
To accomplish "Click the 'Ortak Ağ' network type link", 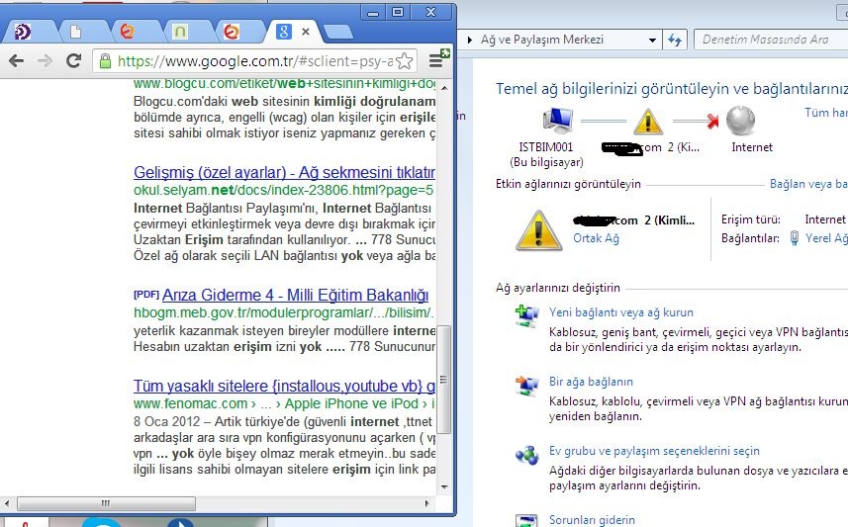I will (596, 238).
